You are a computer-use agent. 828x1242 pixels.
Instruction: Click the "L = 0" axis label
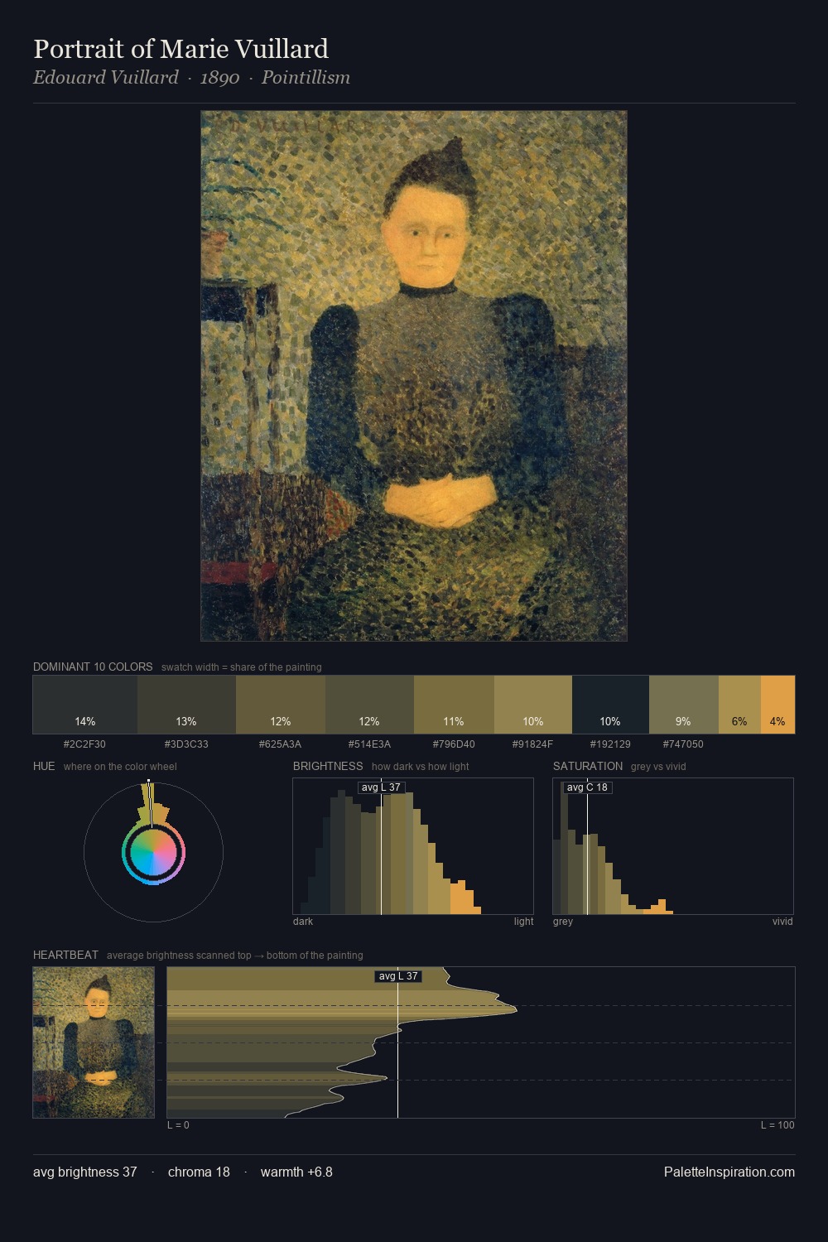coord(178,1125)
